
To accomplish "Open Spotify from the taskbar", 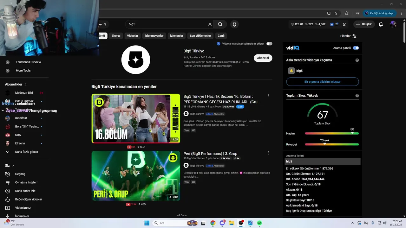I will [259, 223].
